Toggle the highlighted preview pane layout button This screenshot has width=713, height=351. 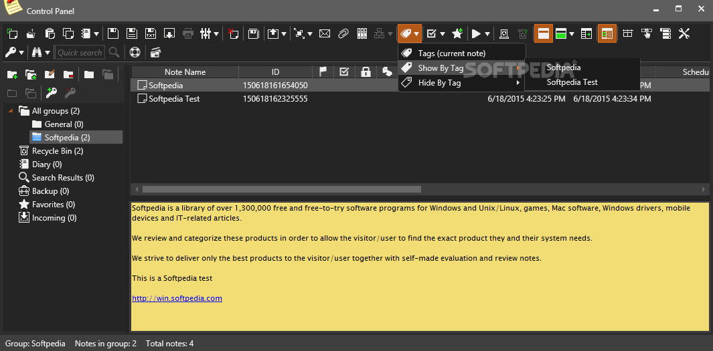(x=543, y=33)
